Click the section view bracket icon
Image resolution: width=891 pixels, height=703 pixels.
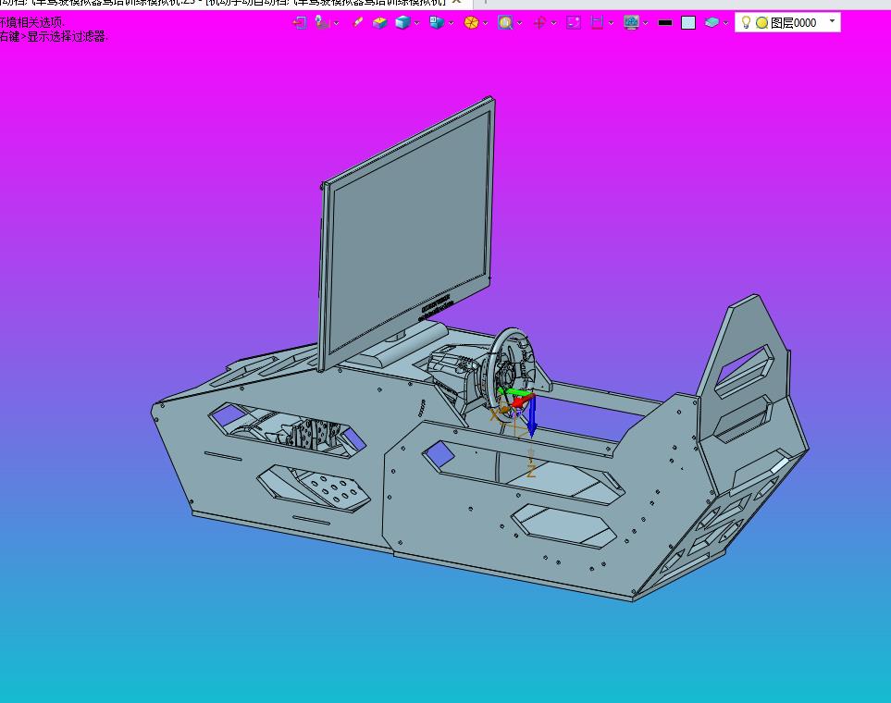coord(597,23)
